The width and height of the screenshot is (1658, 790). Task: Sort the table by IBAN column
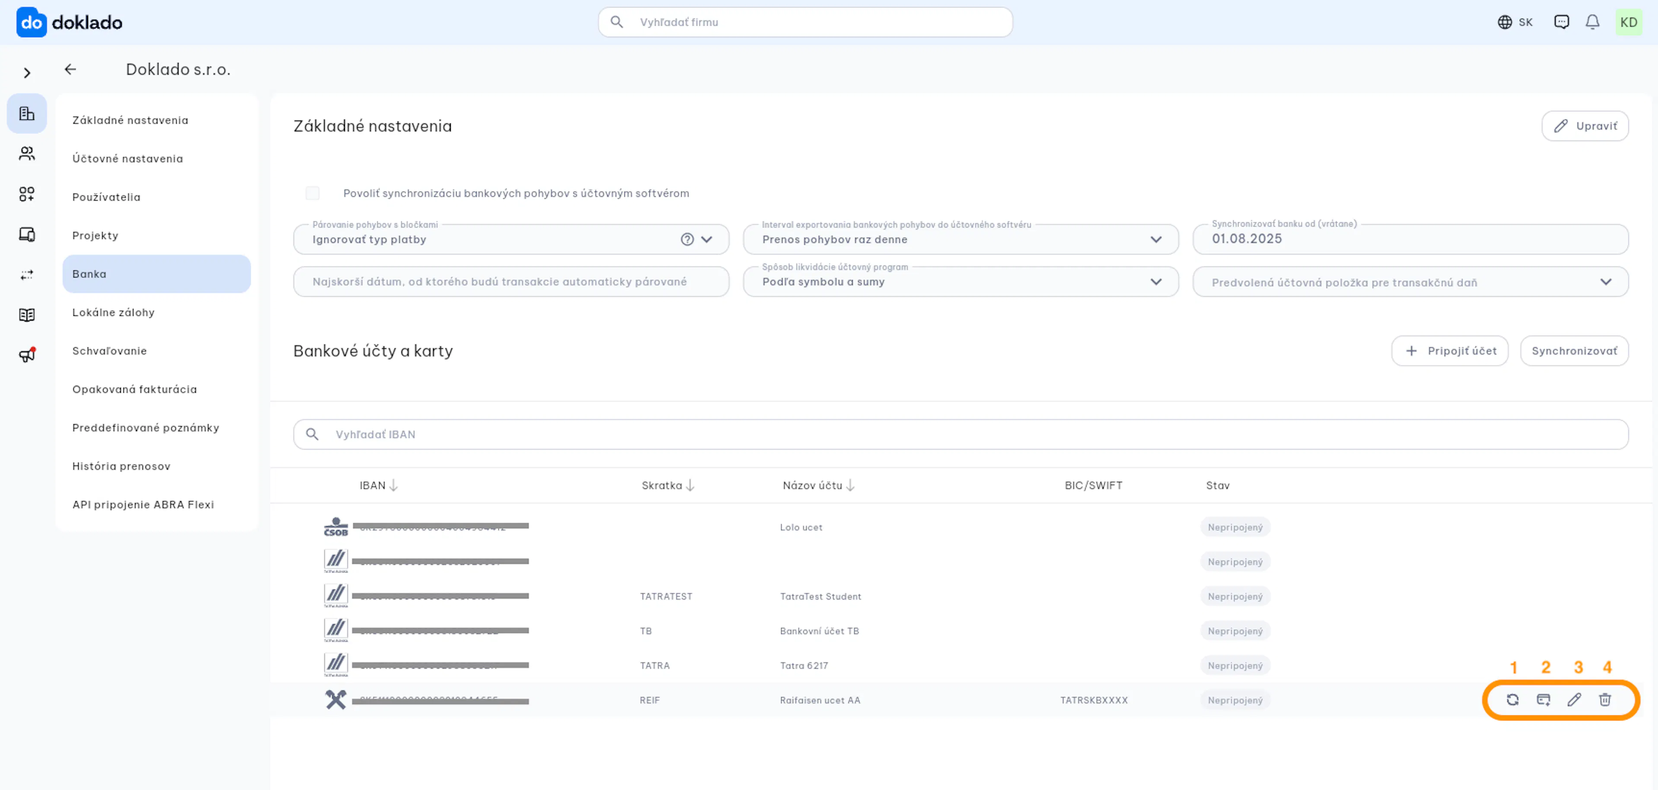coord(379,486)
